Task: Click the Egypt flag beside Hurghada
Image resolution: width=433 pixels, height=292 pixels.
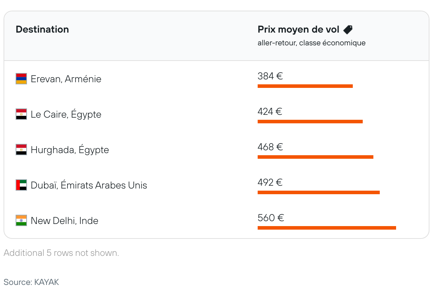Action: tap(21, 150)
